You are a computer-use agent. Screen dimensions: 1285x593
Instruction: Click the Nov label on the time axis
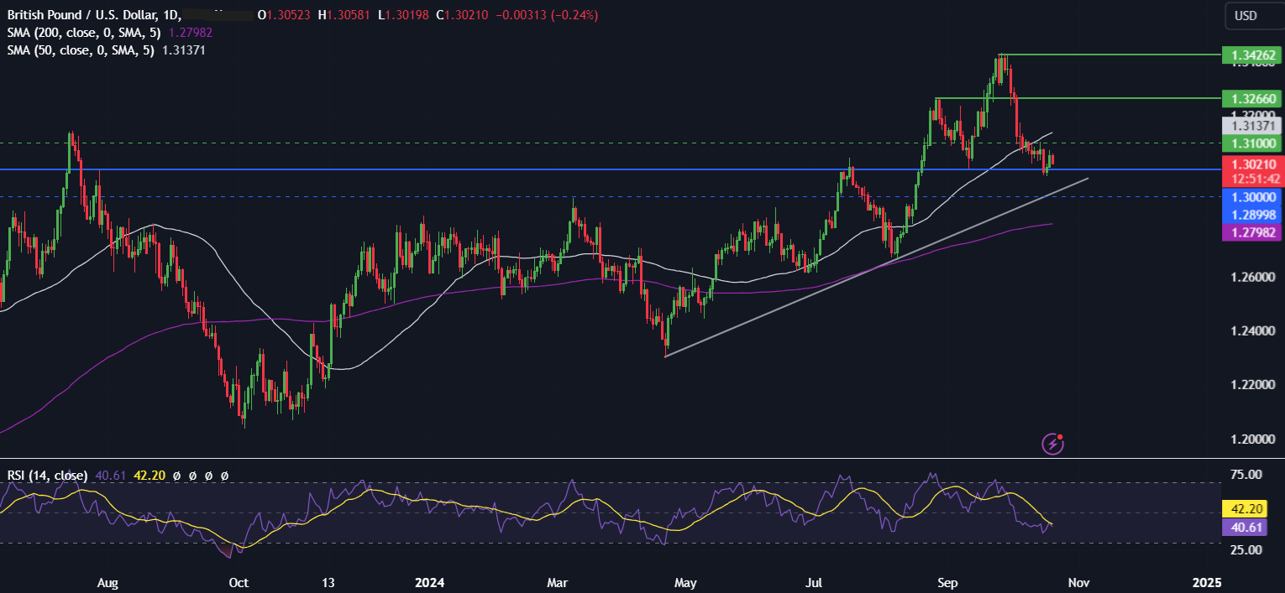pyautogui.click(x=1079, y=582)
